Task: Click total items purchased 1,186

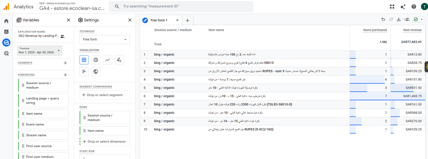Action: click(383, 42)
